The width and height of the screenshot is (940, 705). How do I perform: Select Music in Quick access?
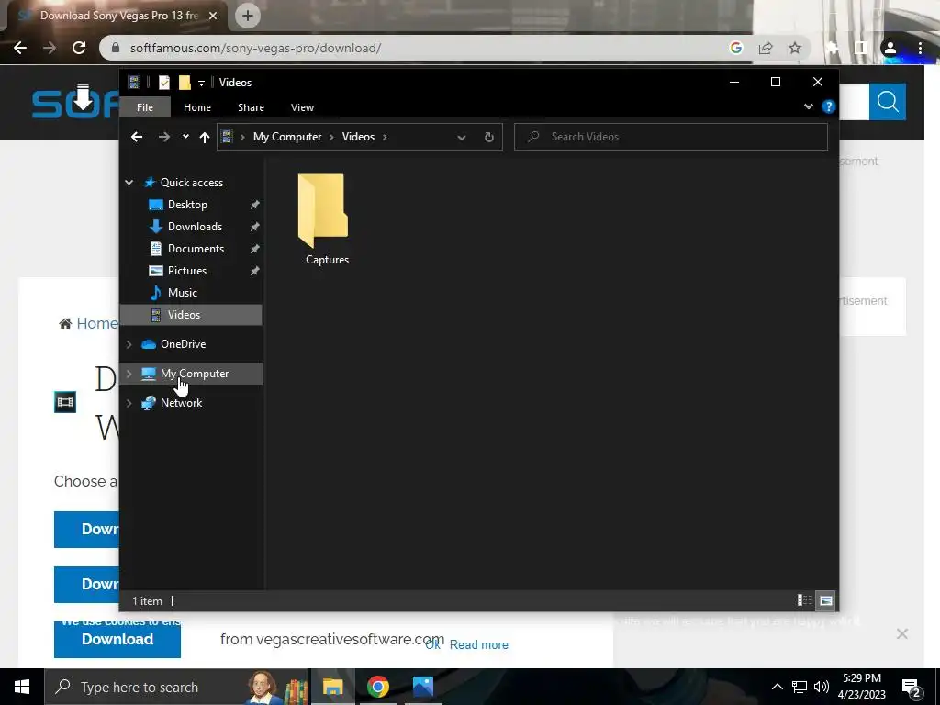pyautogui.click(x=183, y=293)
